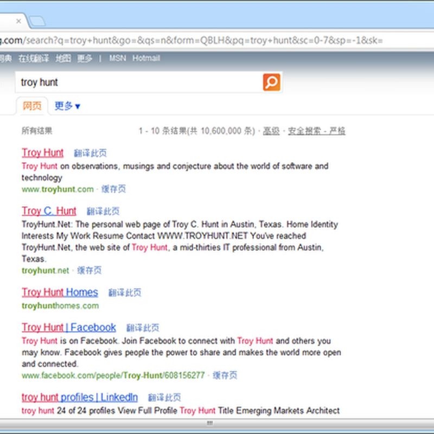Image resolution: width=434 pixels, height=434 pixels.
Task: Translate the Troy Hunt Facebook result
Action: (143, 328)
